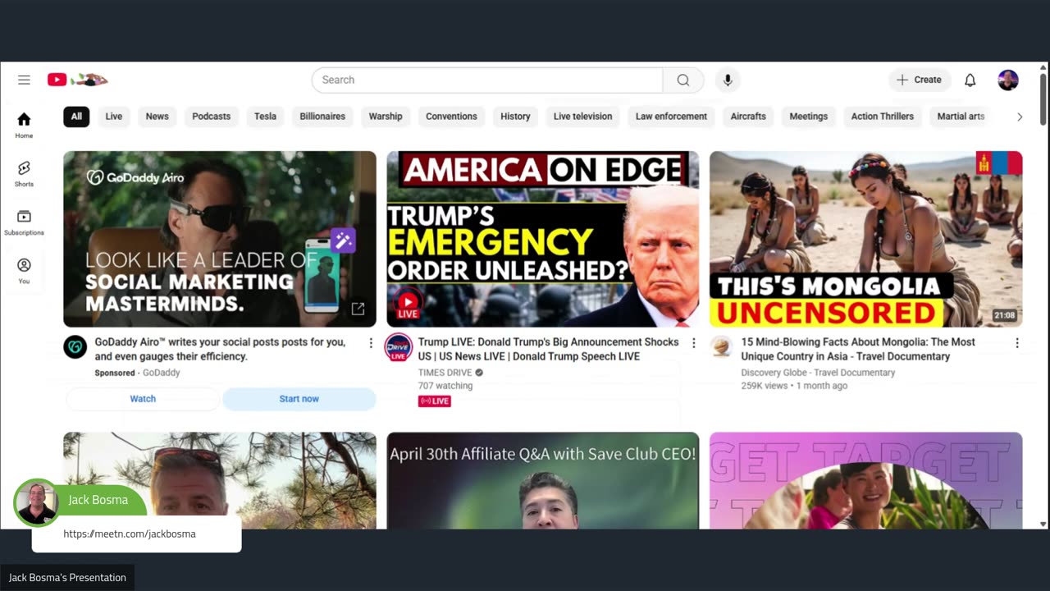
Task: Click Start now on GoDaddy ad
Action: coord(299,399)
